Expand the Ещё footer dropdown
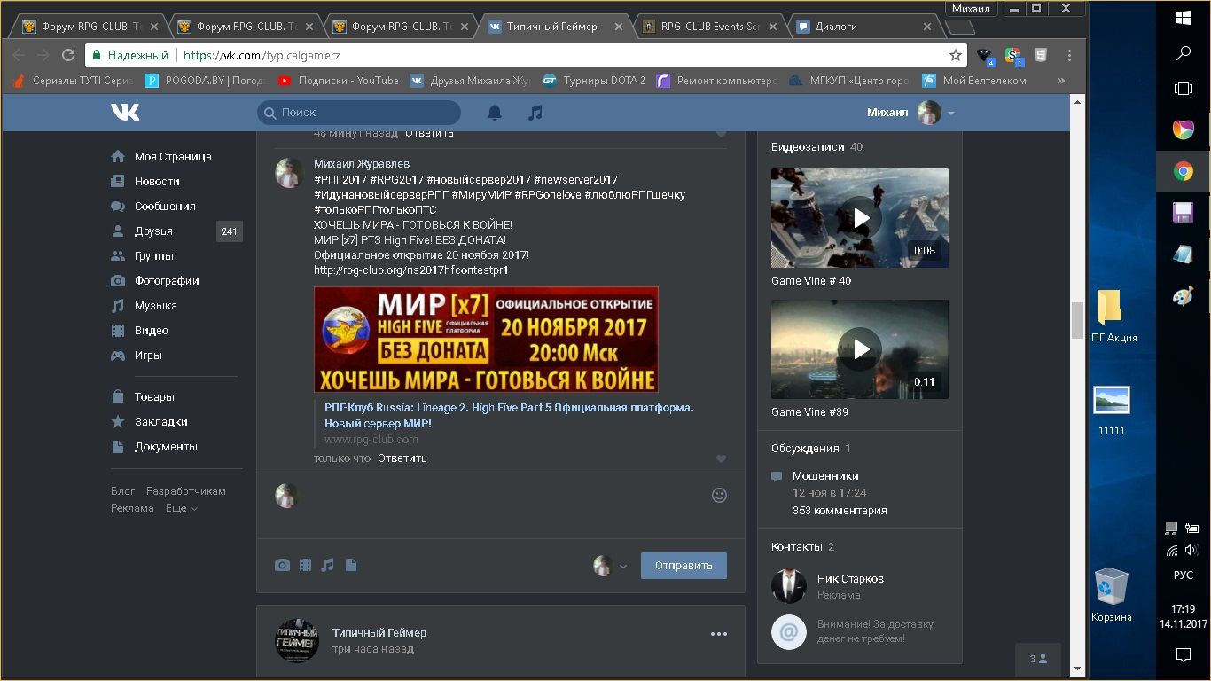 [x=181, y=508]
